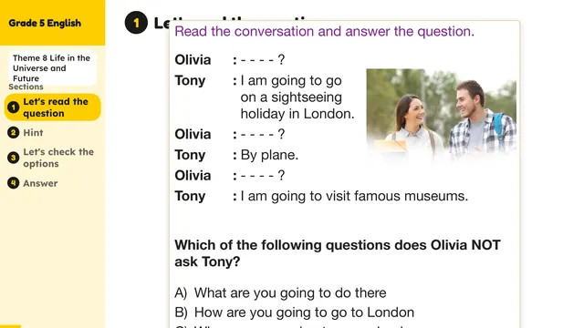Click the purple instruction text at top

[x=325, y=31]
